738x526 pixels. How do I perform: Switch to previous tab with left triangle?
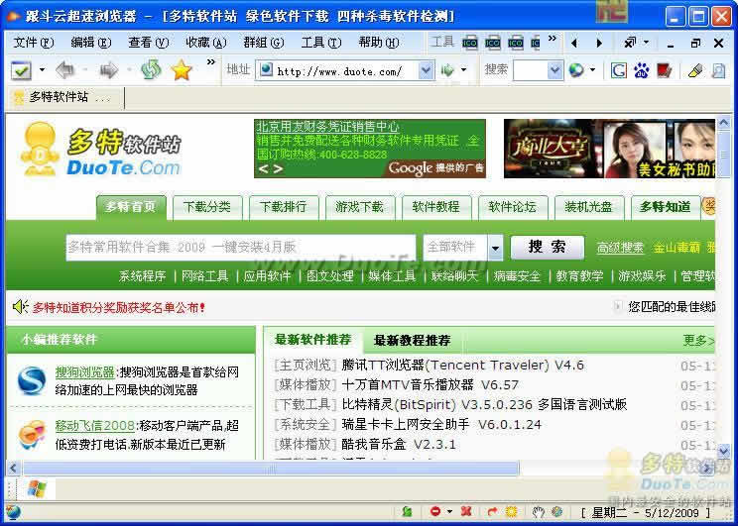click(574, 44)
